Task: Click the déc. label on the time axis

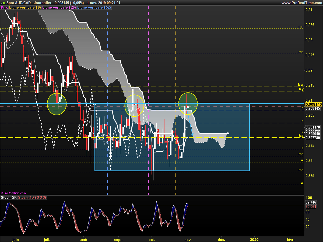Action: pyautogui.click(x=221, y=239)
